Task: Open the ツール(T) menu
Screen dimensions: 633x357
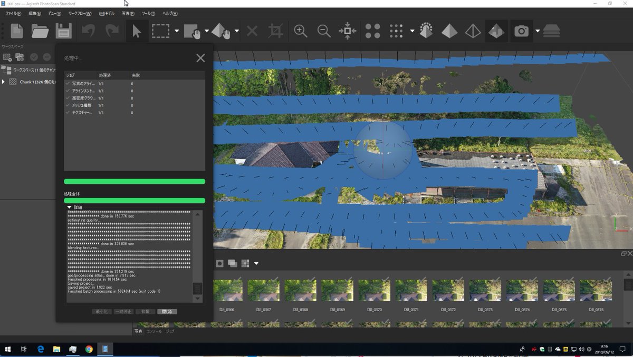Action: [148, 13]
